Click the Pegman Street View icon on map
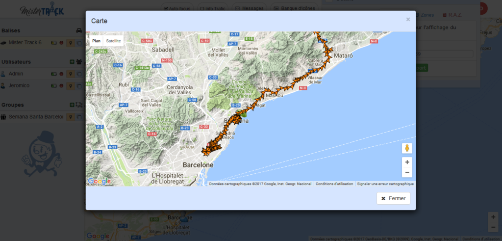 click(x=407, y=148)
